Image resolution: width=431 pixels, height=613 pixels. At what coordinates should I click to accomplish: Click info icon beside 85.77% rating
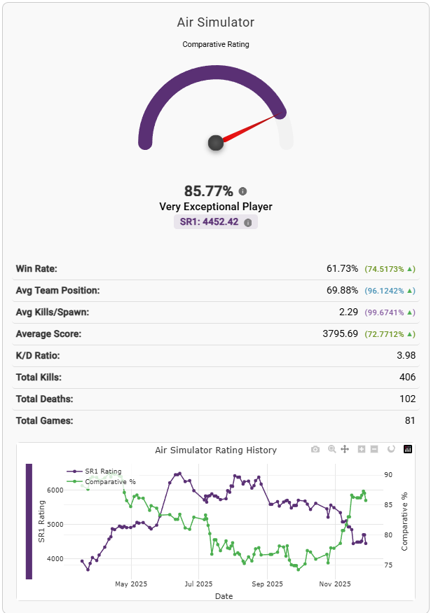pos(242,191)
